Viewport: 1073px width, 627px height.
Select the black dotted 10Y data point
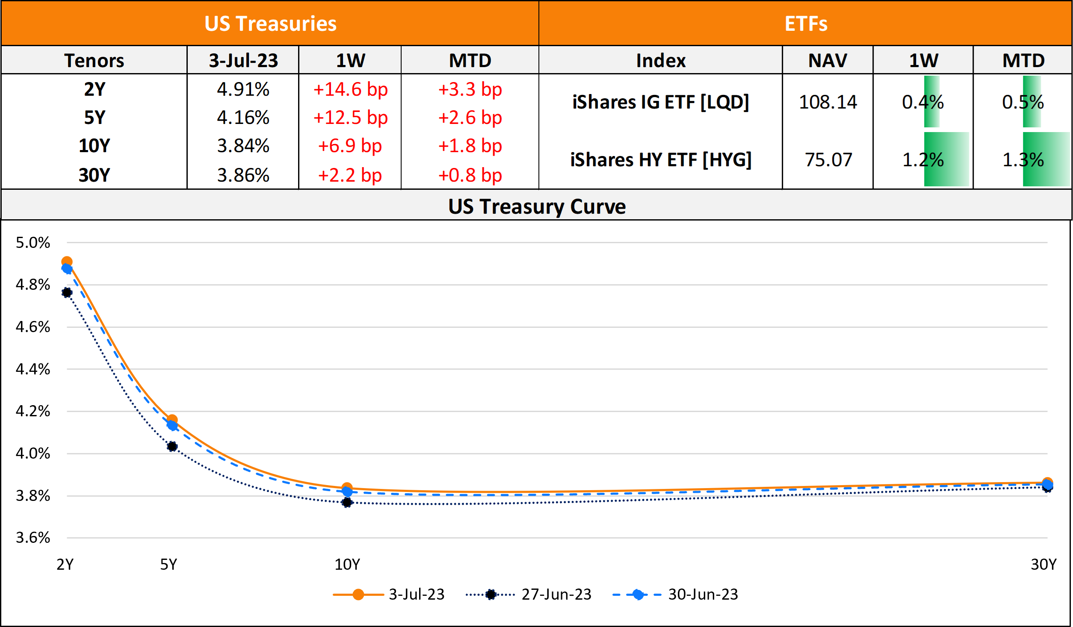click(347, 503)
